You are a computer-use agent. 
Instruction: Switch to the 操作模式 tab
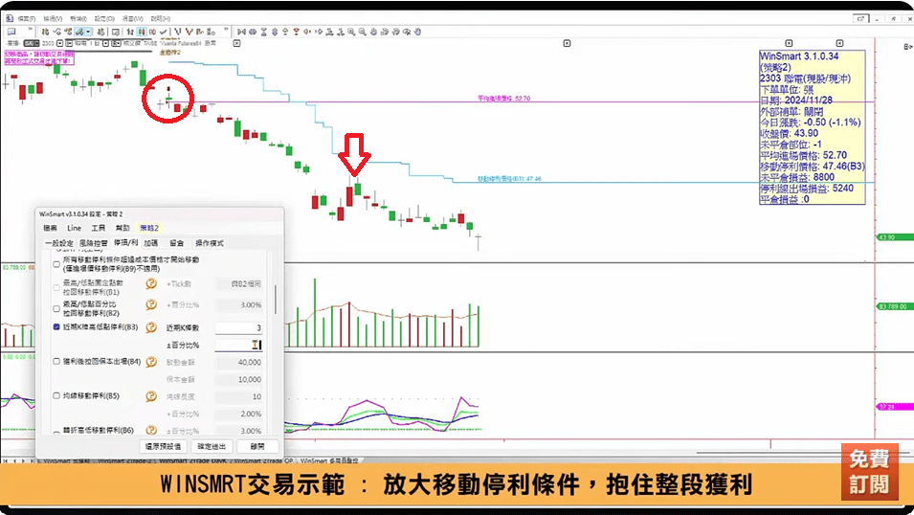[x=210, y=243]
